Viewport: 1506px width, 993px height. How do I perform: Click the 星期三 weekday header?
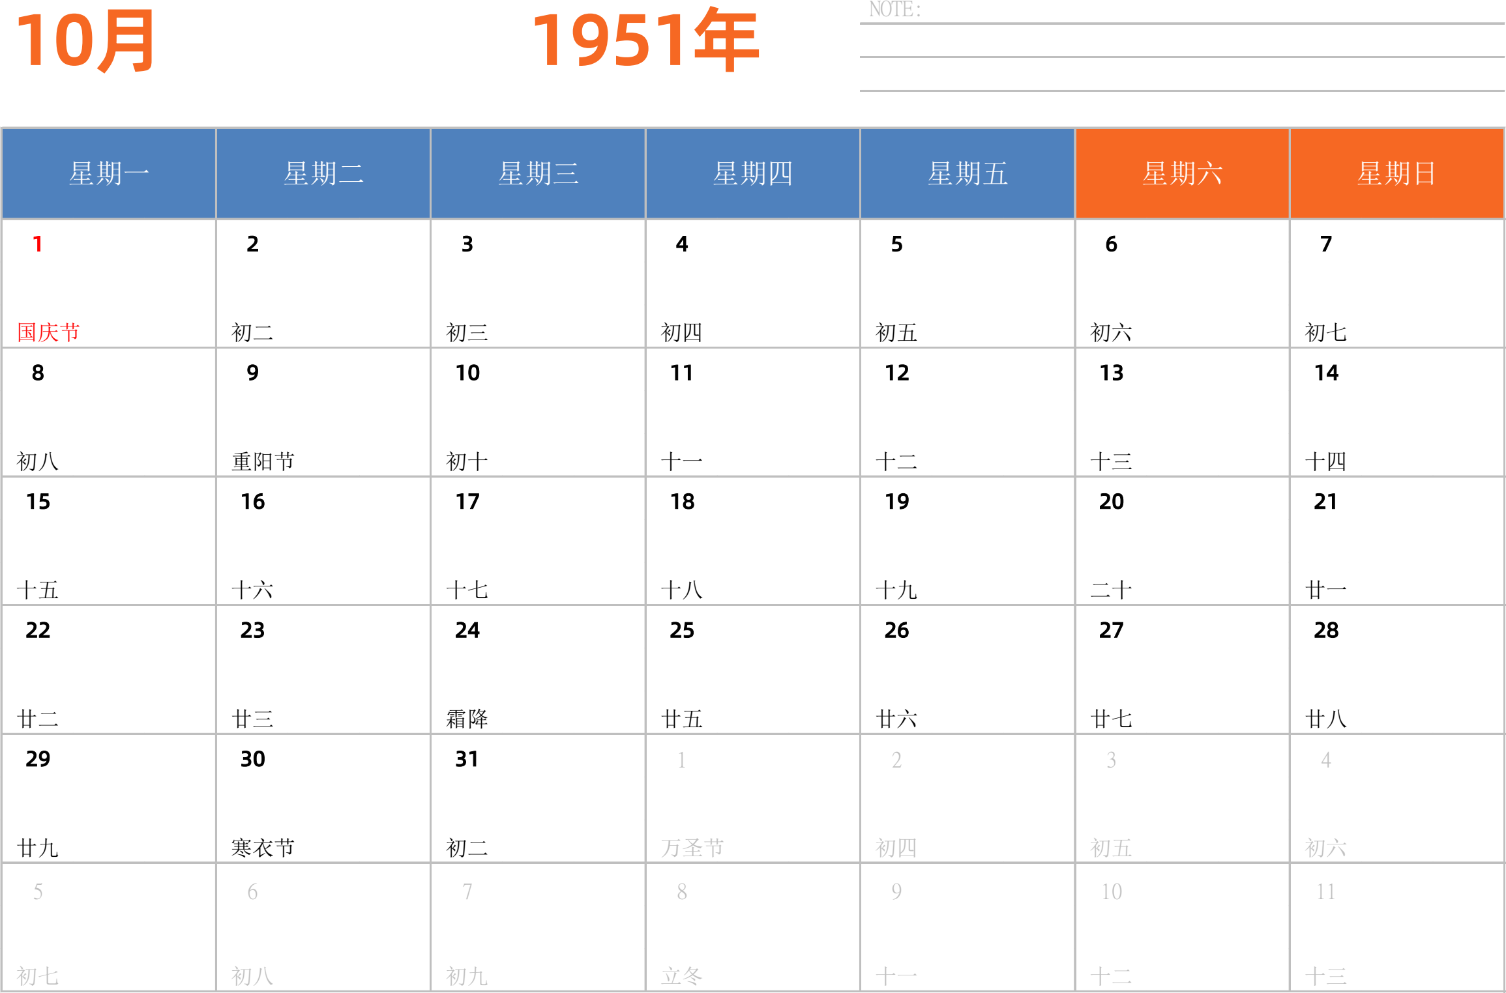pos(538,174)
